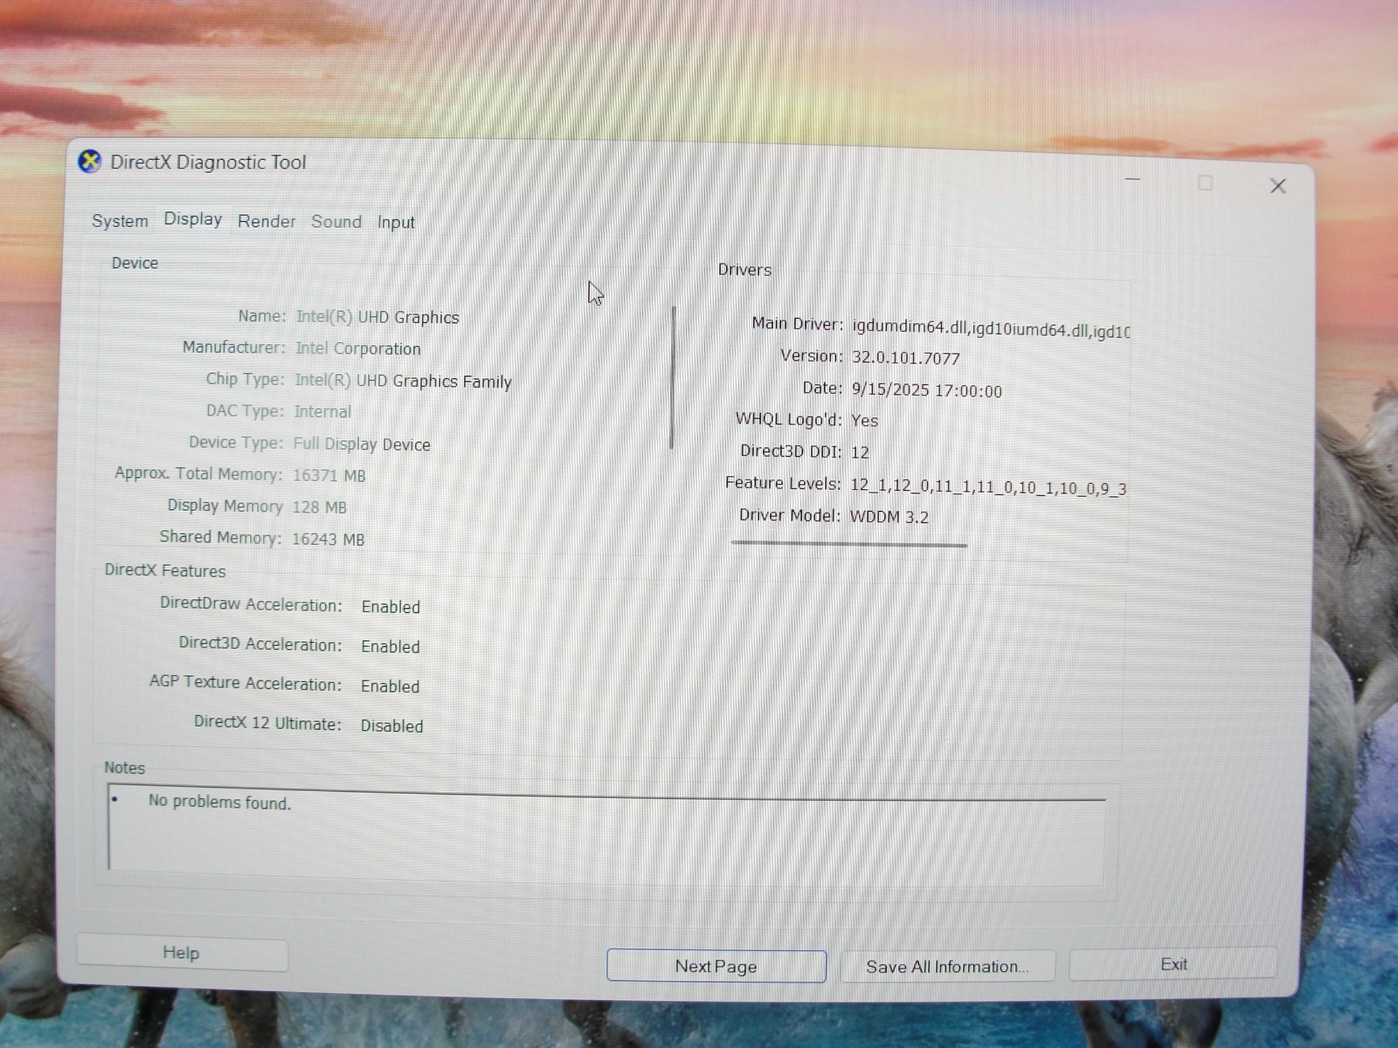Click WHQL Logo'd value 'Yes'

pos(864,420)
